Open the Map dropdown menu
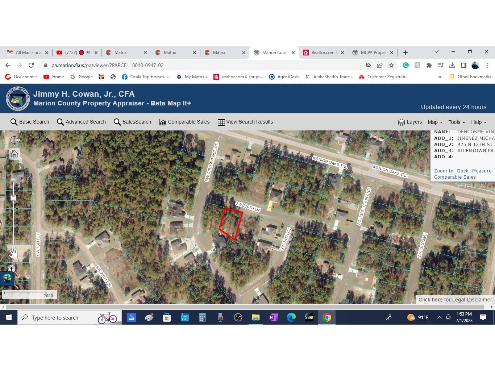The height and width of the screenshot is (371, 495). point(434,122)
